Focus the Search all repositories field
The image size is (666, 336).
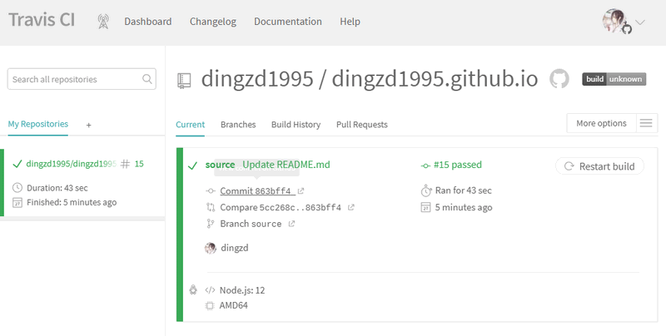tap(75, 80)
